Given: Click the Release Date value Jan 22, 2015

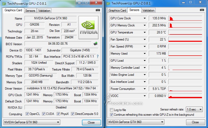Looking at the screenshot, I should coord(35,37).
